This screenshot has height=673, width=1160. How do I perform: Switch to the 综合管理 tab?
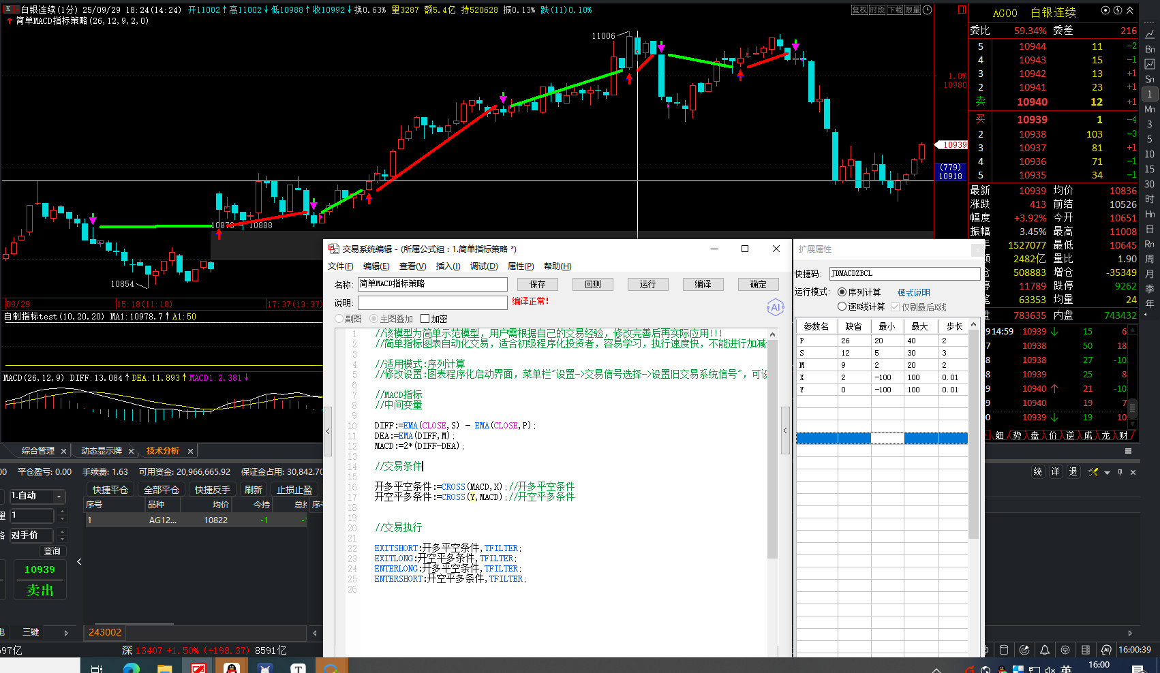[37, 451]
